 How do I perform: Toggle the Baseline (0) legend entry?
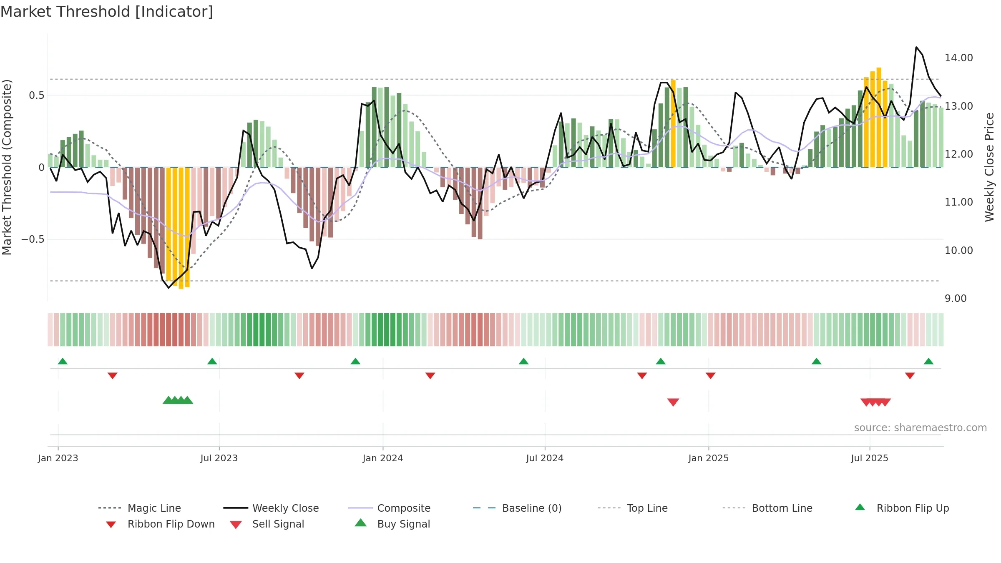pos(517,508)
